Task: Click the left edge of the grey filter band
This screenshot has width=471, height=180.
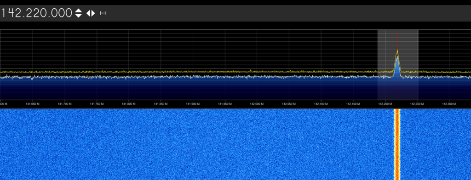Action: (x=378, y=65)
